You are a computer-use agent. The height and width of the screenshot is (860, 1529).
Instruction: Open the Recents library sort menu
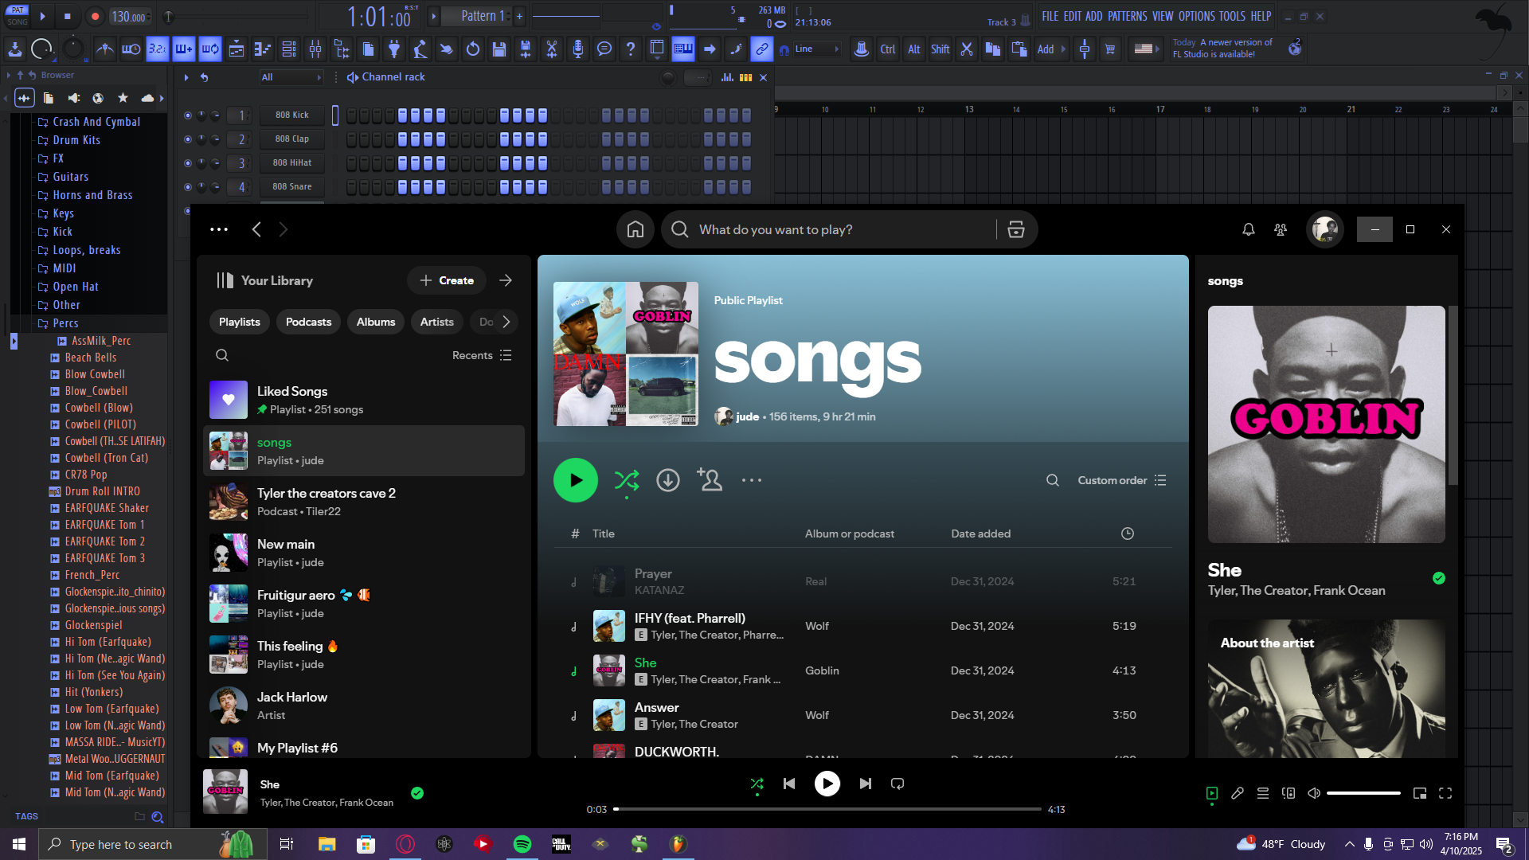pos(481,355)
